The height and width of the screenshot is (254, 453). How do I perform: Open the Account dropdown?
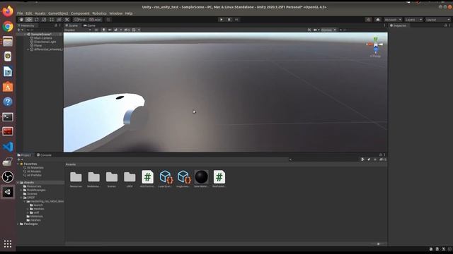pos(393,20)
